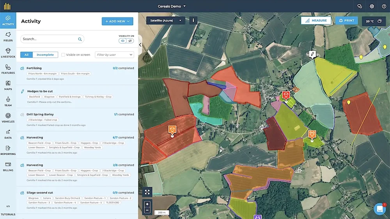Open the settings gear icon
Image resolution: width=390 pixels, height=219 pixels.
click(372, 6)
